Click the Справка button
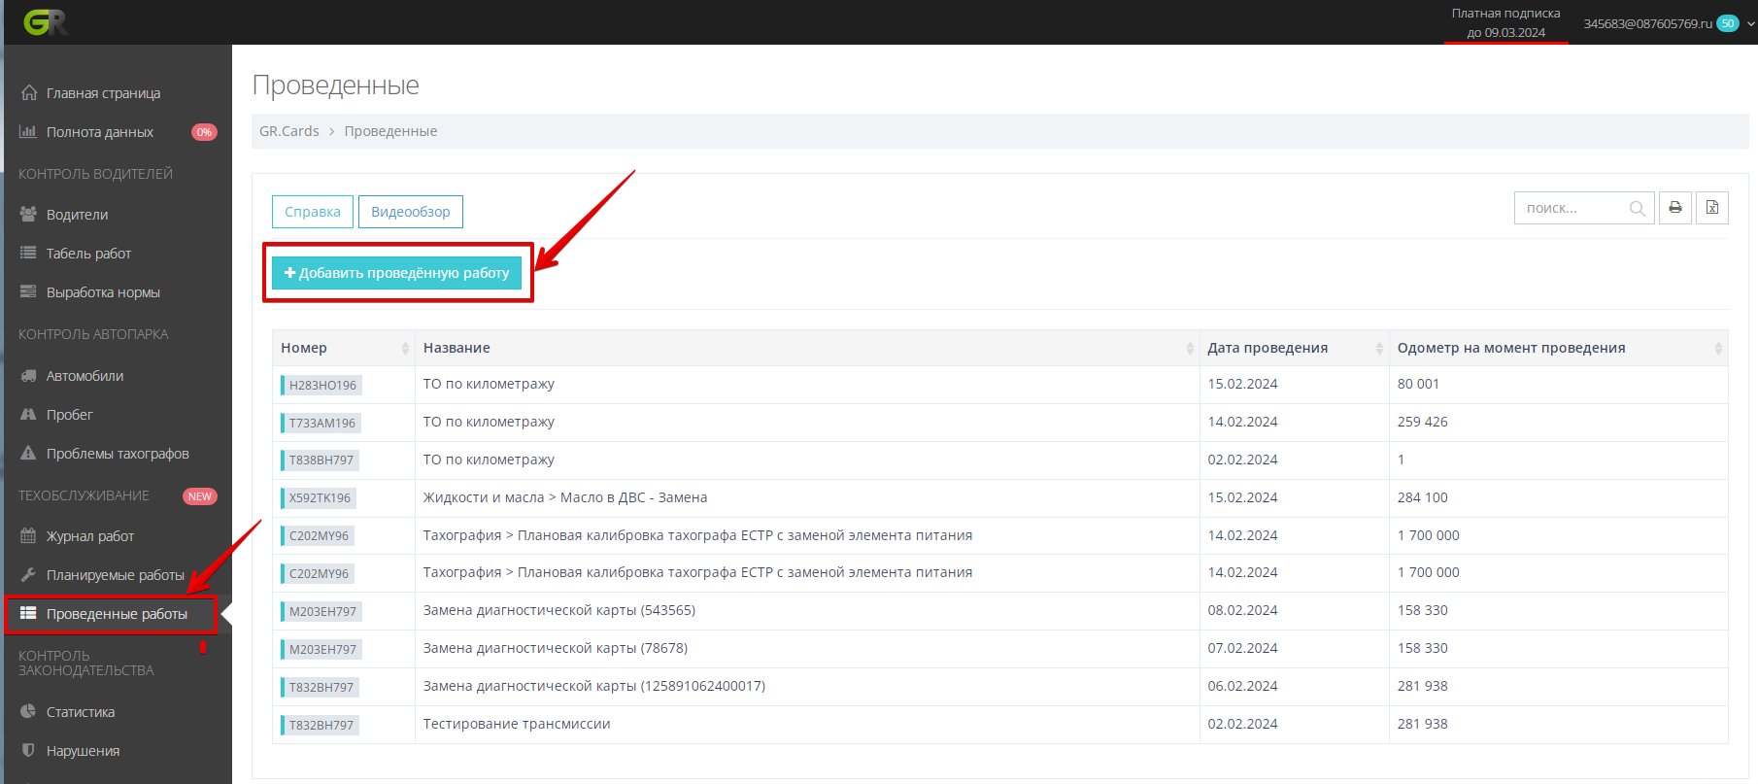Image resolution: width=1758 pixels, height=784 pixels. click(312, 212)
